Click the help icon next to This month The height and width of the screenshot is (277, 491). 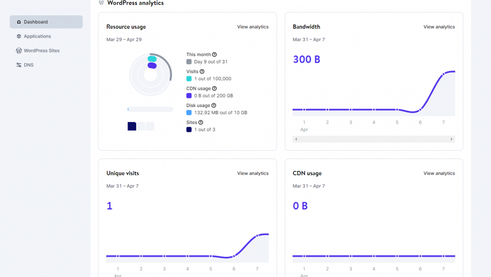(x=214, y=55)
